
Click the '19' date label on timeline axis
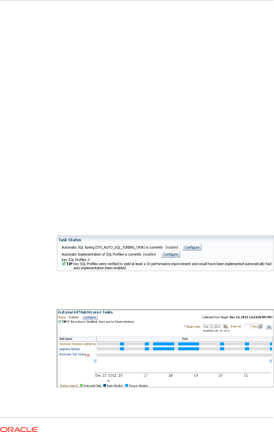pos(196,375)
